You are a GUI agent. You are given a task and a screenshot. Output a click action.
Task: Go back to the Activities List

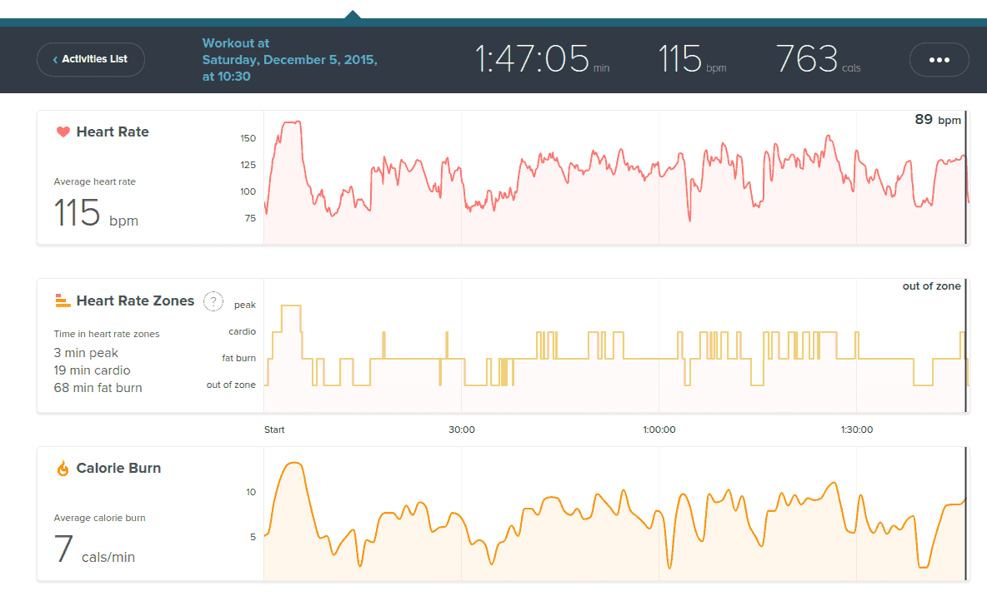(x=91, y=59)
